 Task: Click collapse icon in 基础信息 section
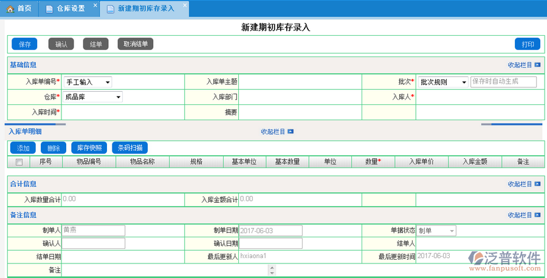537,65
